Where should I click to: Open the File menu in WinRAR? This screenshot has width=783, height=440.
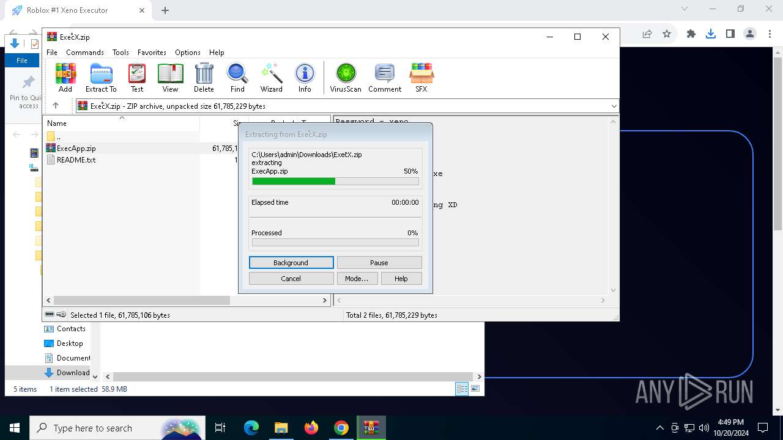click(52, 53)
